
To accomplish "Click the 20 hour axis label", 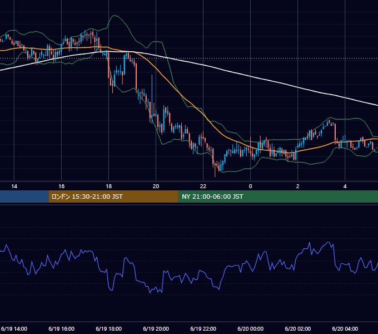I will (156, 186).
